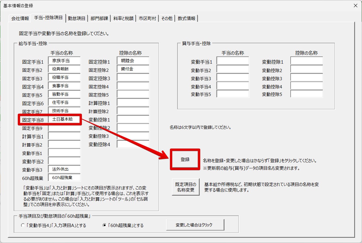This screenshot has height=243, width=362.
Task: Click the 固定手当8 field containing 土日基本給
Action: click(64, 119)
